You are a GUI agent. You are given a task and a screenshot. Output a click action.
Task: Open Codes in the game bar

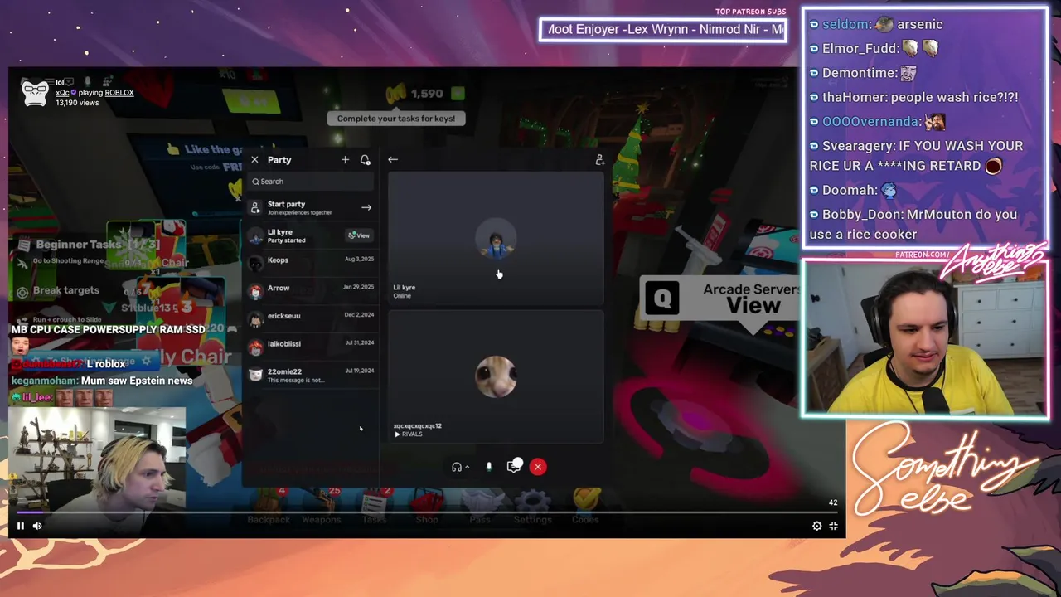585,507
